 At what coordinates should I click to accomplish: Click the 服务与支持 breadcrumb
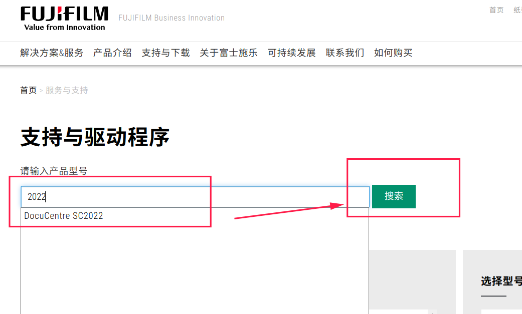click(x=67, y=90)
